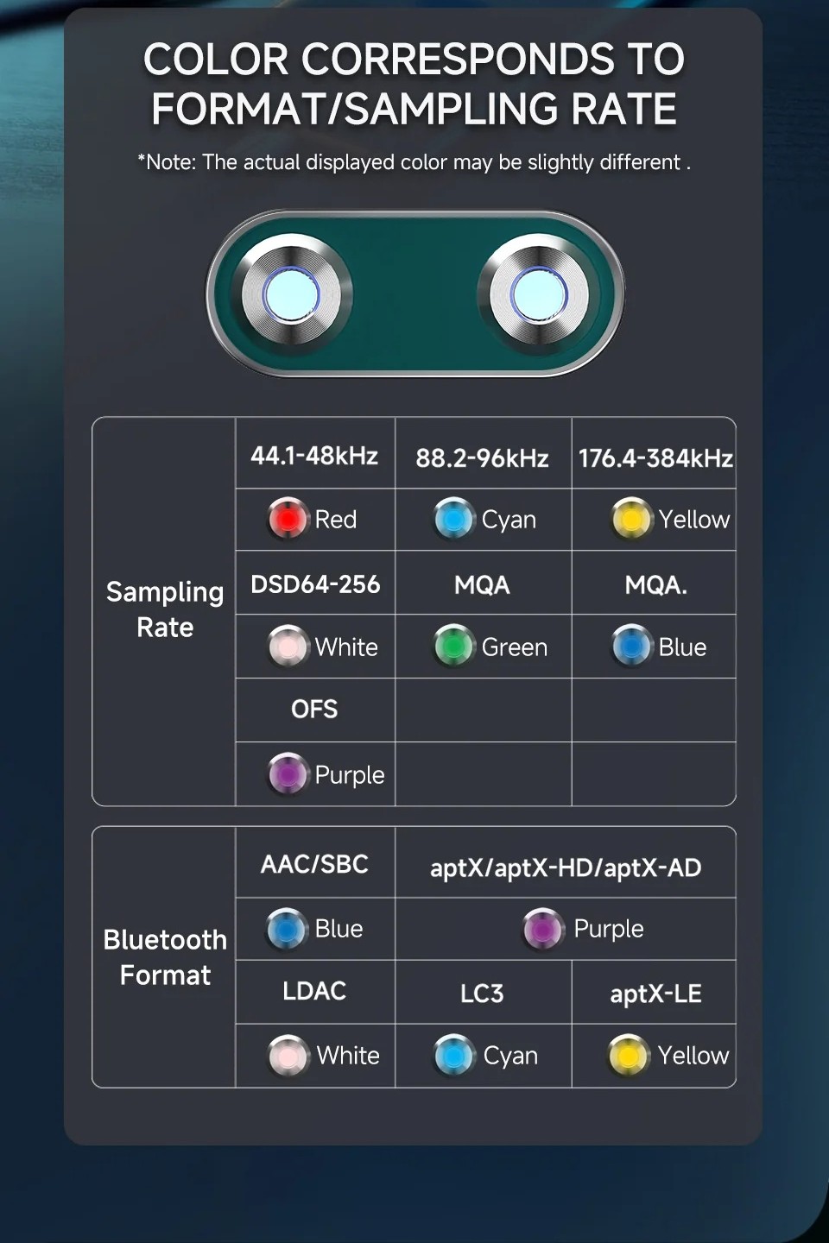Select the cyan LED icon under LC3

click(x=454, y=1056)
